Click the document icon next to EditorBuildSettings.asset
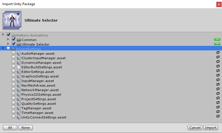The image size is (222, 133). [x=19, y=67]
